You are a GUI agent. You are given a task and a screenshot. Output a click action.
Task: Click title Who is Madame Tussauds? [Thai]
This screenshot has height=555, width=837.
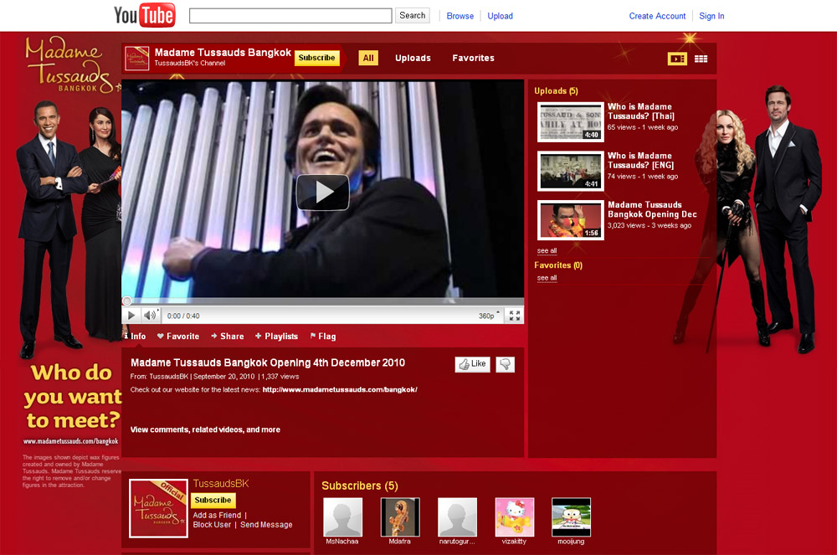[641, 111]
